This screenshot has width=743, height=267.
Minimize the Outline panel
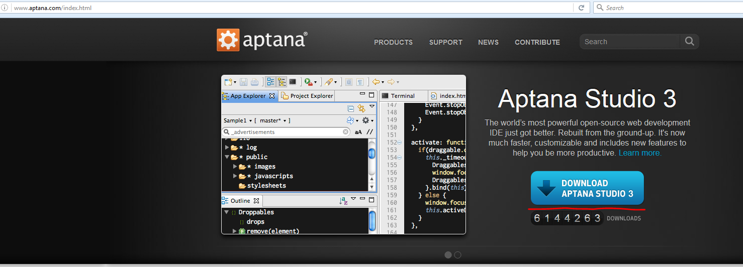click(x=362, y=199)
